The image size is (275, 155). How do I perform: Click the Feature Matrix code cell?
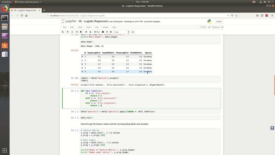coord(150,142)
